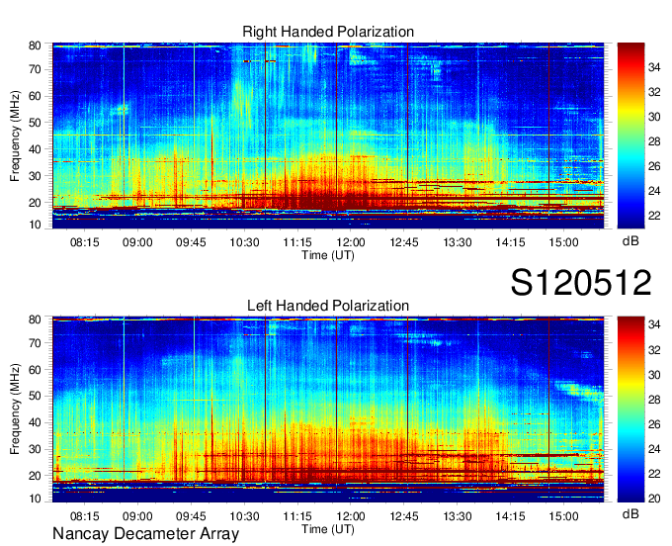Click the 14:15 tick under the left-handed plot
This screenshot has height=546, width=672.
(x=511, y=516)
